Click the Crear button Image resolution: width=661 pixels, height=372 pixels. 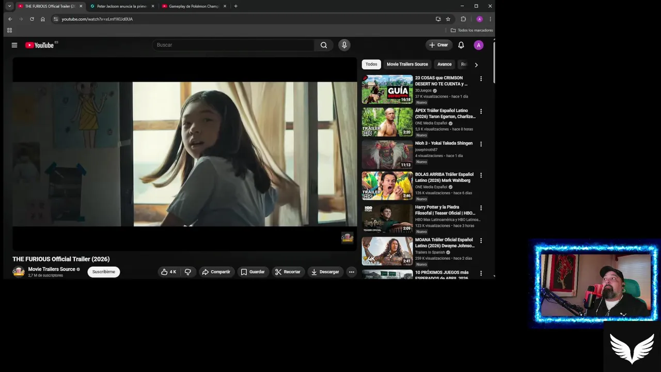[439, 45]
